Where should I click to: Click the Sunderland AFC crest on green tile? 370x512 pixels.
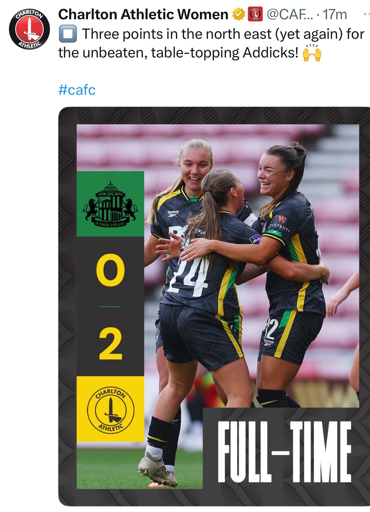(111, 204)
